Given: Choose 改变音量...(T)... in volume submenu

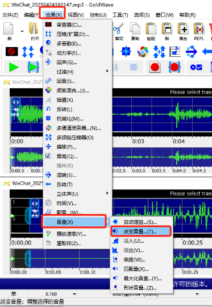Looking at the screenshot, I should click(142, 231).
